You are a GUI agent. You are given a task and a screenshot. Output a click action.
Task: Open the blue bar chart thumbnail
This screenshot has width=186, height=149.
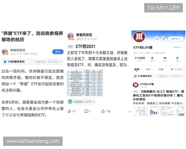click(x=154, y=111)
